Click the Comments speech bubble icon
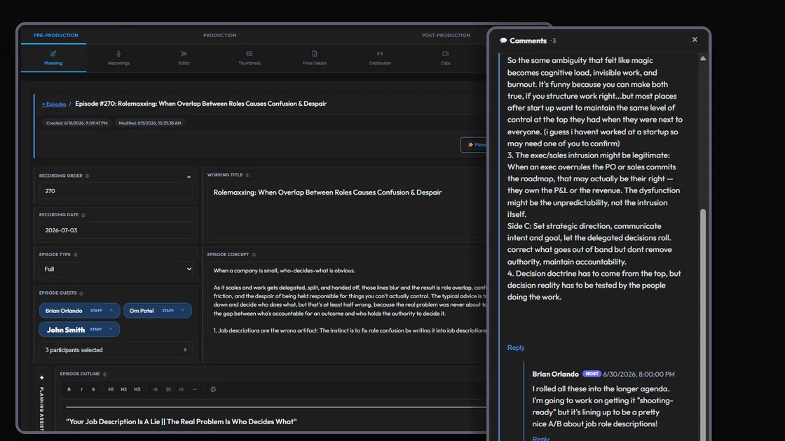This screenshot has width=785, height=441. click(x=503, y=41)
